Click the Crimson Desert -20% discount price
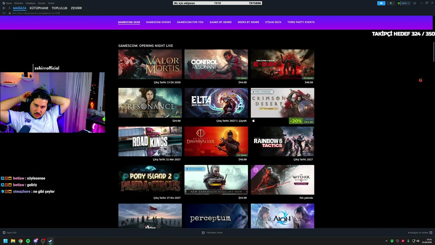The height and width of the screenshot is (245, 435). point(301,121)
